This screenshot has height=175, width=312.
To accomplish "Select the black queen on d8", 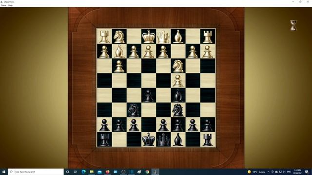I will pyautogui.click(x=163, y=140).
